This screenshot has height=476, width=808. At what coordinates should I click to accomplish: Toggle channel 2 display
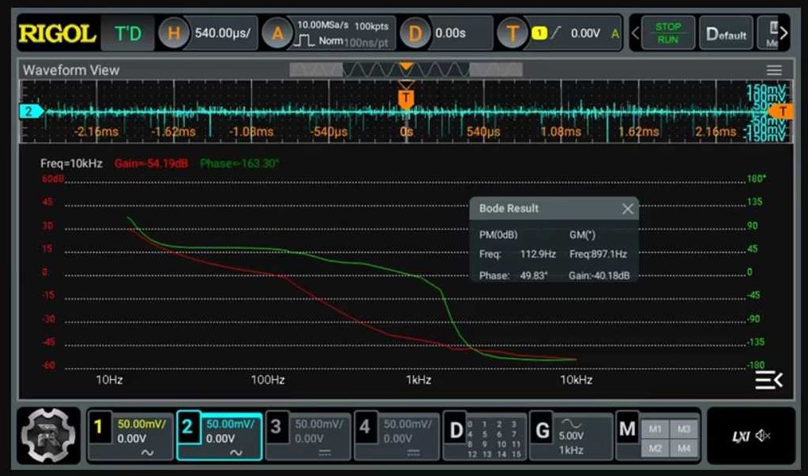pos(187,427)
